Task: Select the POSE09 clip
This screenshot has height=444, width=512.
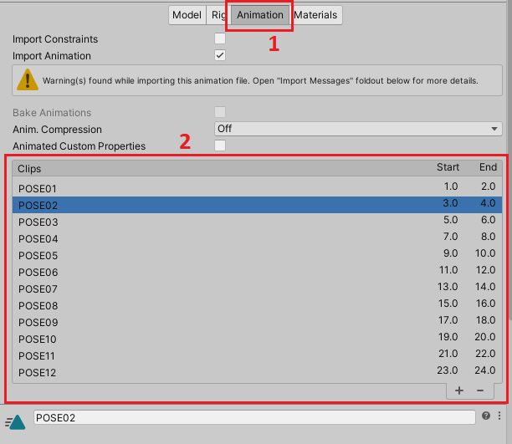Action: pyautogui.click(x=257, y=322)
